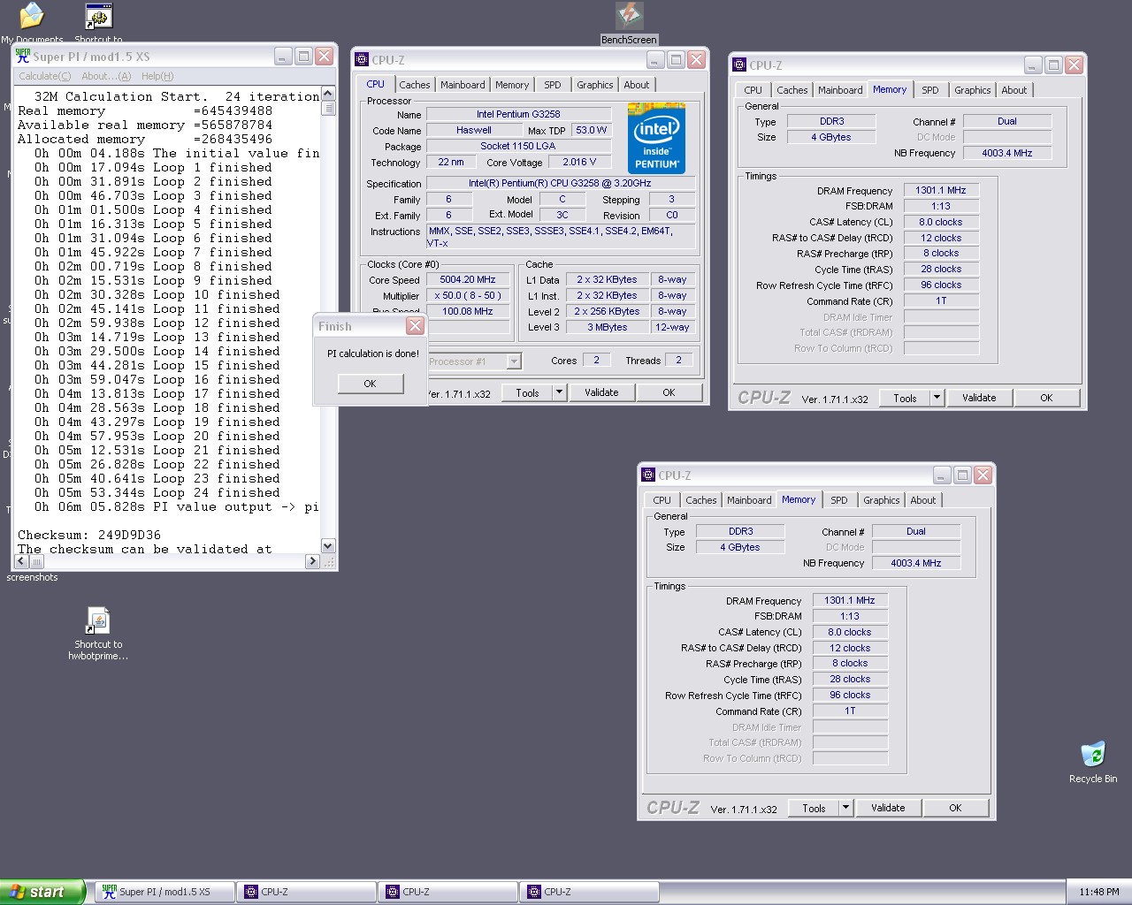Image resolution: width=1132 pixels, height=905 pixels.
Task: Open About menu in Super PI
Action: click(x=106, y=76)
